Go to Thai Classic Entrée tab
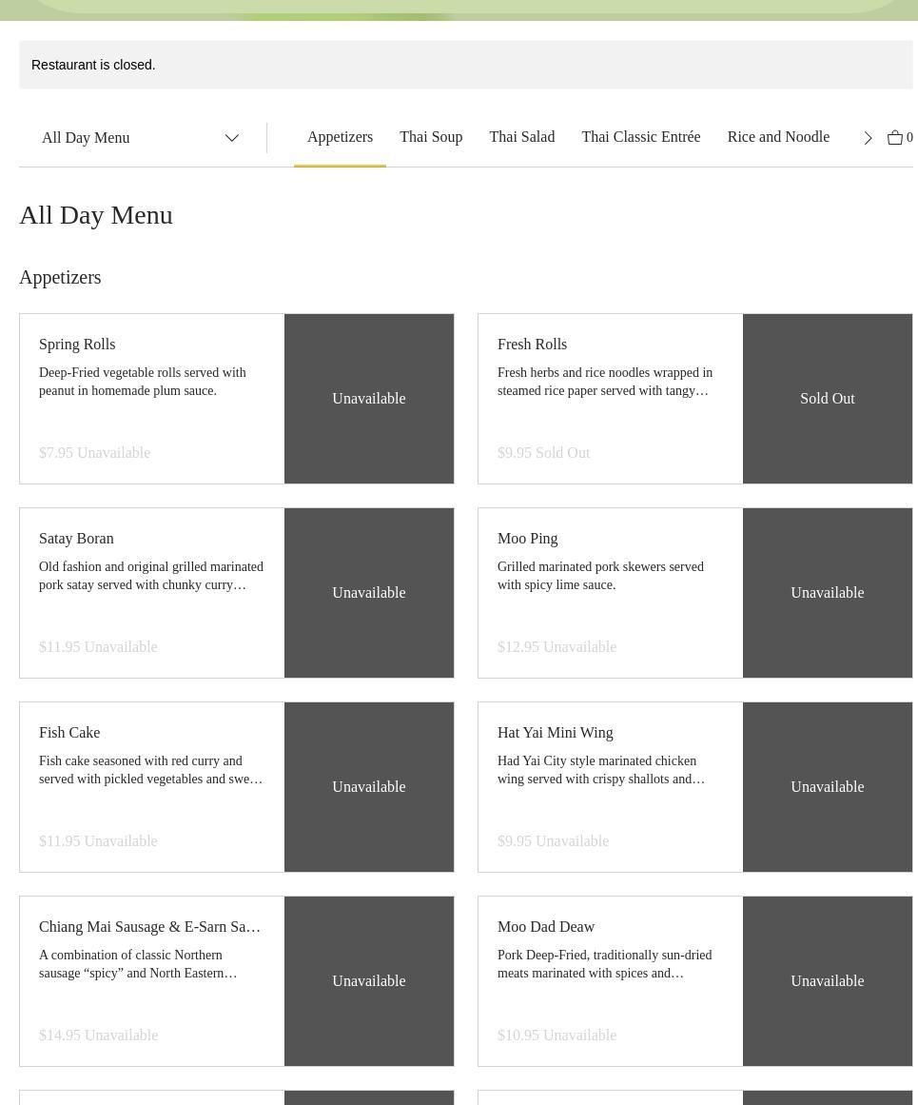Viewport: 918px width, 1105px height. (x=640, y=137)
